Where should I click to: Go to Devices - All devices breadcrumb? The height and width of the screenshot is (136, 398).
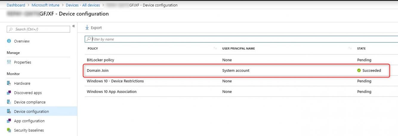tap(83, 5)
